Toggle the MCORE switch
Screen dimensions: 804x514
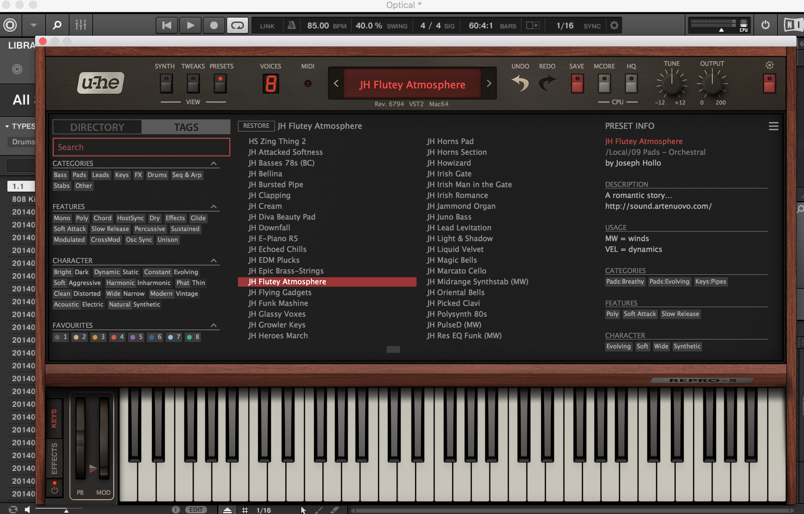(604, 84)
